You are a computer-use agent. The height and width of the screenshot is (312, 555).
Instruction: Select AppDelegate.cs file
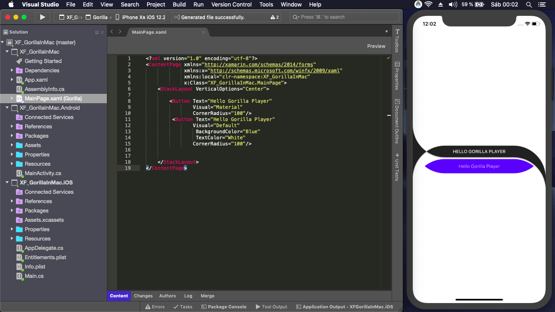tap(44, 248)
